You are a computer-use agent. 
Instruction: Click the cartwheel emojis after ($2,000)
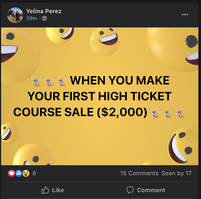click(166, 113)
